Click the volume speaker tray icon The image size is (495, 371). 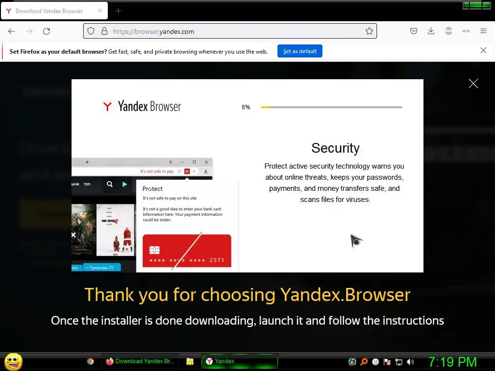click(x=410, y=362)
